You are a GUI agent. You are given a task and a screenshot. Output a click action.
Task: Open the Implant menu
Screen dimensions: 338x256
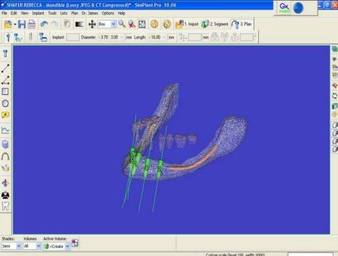click(x=38, y=13)
